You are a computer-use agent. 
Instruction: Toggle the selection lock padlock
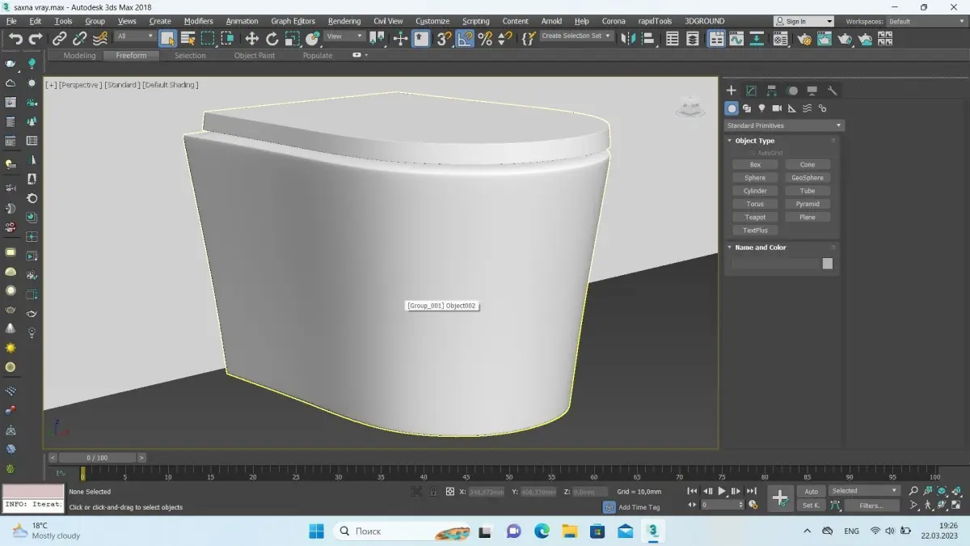coord(433,492)
